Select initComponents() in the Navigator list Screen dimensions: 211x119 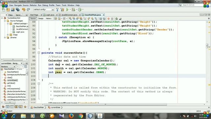point(14,89)
